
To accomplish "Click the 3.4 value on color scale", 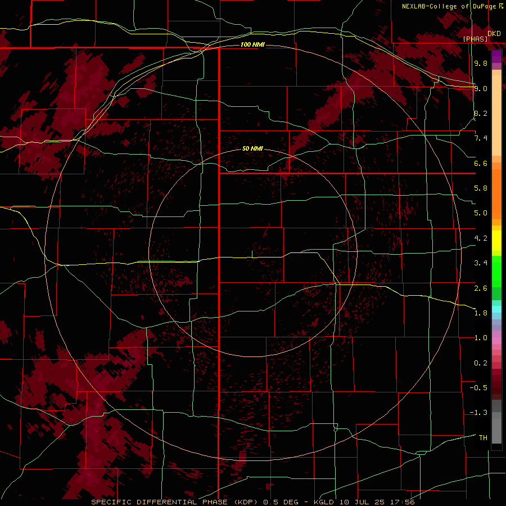I will coord(481,263).
